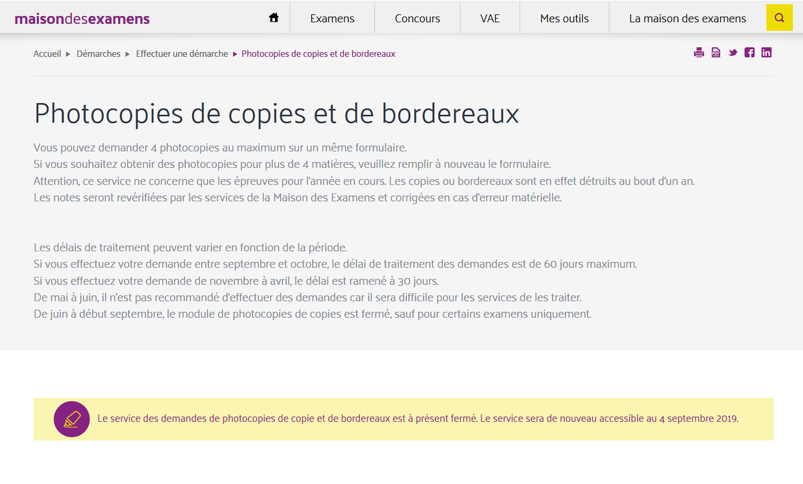Screen dimensions: 803x484
Task: Open the Concours menu
Action: [418, 18]
